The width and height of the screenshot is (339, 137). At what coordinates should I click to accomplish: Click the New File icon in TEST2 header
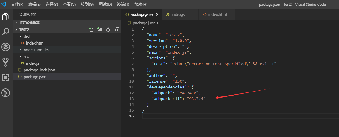click(91, 30)
